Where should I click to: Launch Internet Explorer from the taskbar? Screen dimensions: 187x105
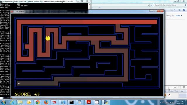[12, 102]
